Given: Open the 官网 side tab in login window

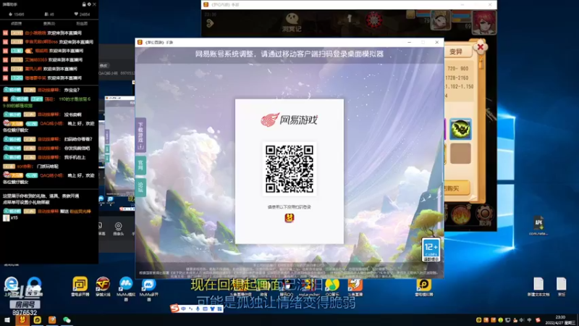Looking at the screenshot, I should click(x=140, y=165).
